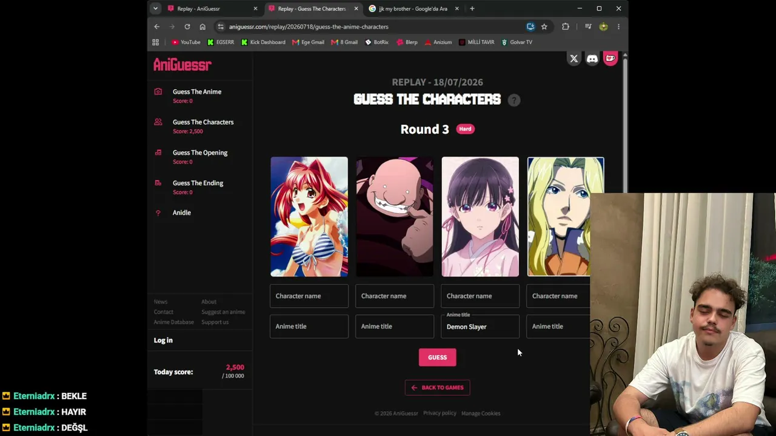Open the Privacy policy link
Screen dimensions: 776x436
pos(440,413)
